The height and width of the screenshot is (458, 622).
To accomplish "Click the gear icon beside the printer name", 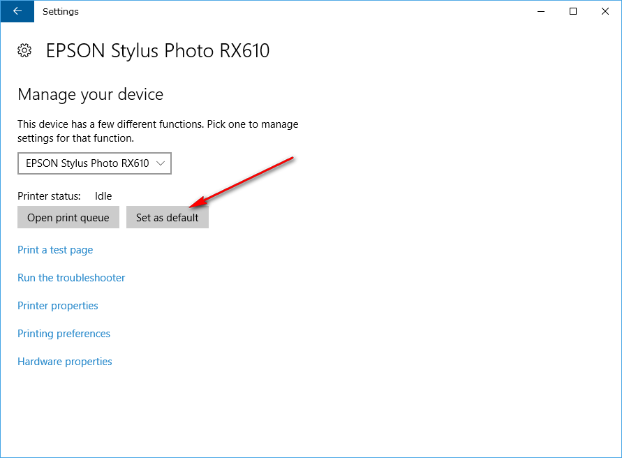I will [24, 50].
